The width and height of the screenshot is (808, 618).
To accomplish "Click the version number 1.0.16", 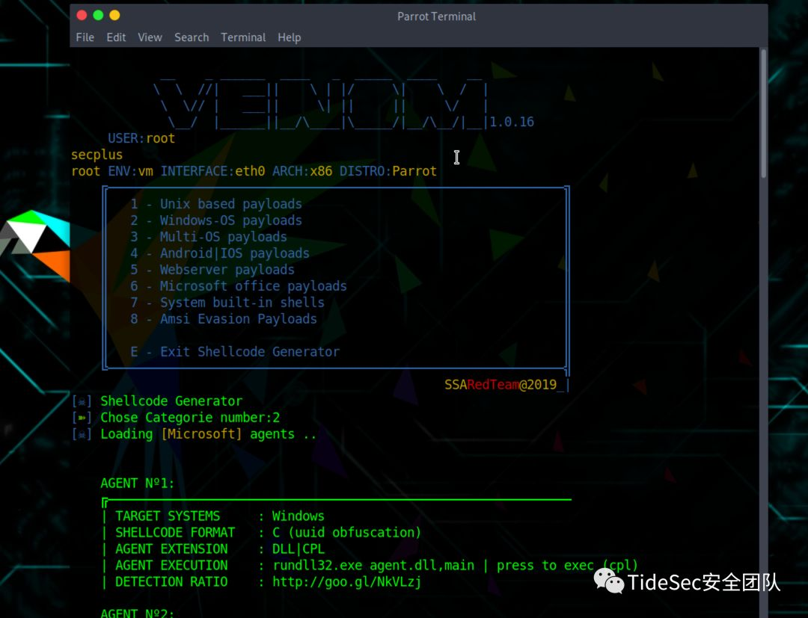I will tap(512, 123).
